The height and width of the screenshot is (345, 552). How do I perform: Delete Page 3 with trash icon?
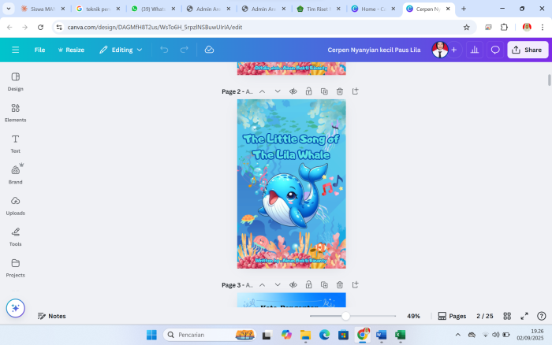pos(340,285)
